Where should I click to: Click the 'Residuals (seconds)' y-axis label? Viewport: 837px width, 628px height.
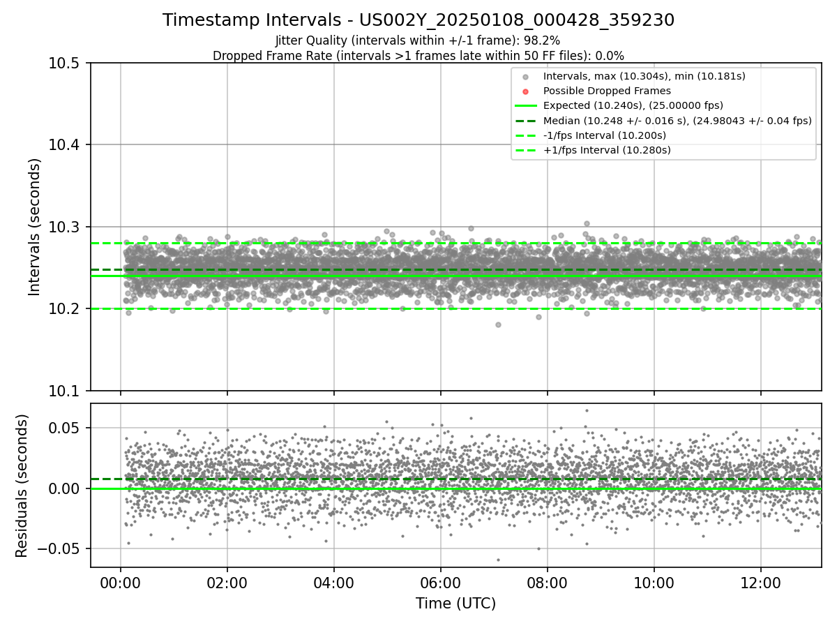(x=22, y=486)
